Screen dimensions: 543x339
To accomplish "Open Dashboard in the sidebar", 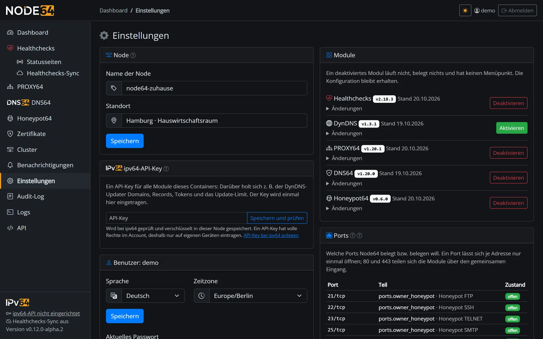I will pyautogui.click(x=45, y=33).
